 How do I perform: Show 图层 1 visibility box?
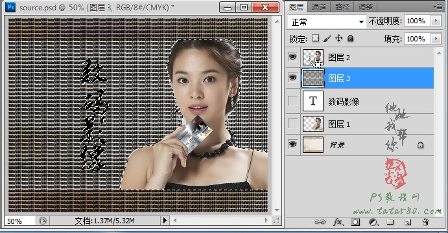pos(292,124)
